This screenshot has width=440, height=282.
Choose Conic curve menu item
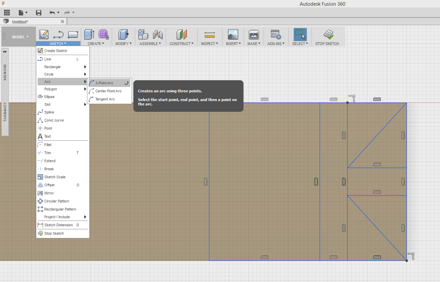point(63,120)
